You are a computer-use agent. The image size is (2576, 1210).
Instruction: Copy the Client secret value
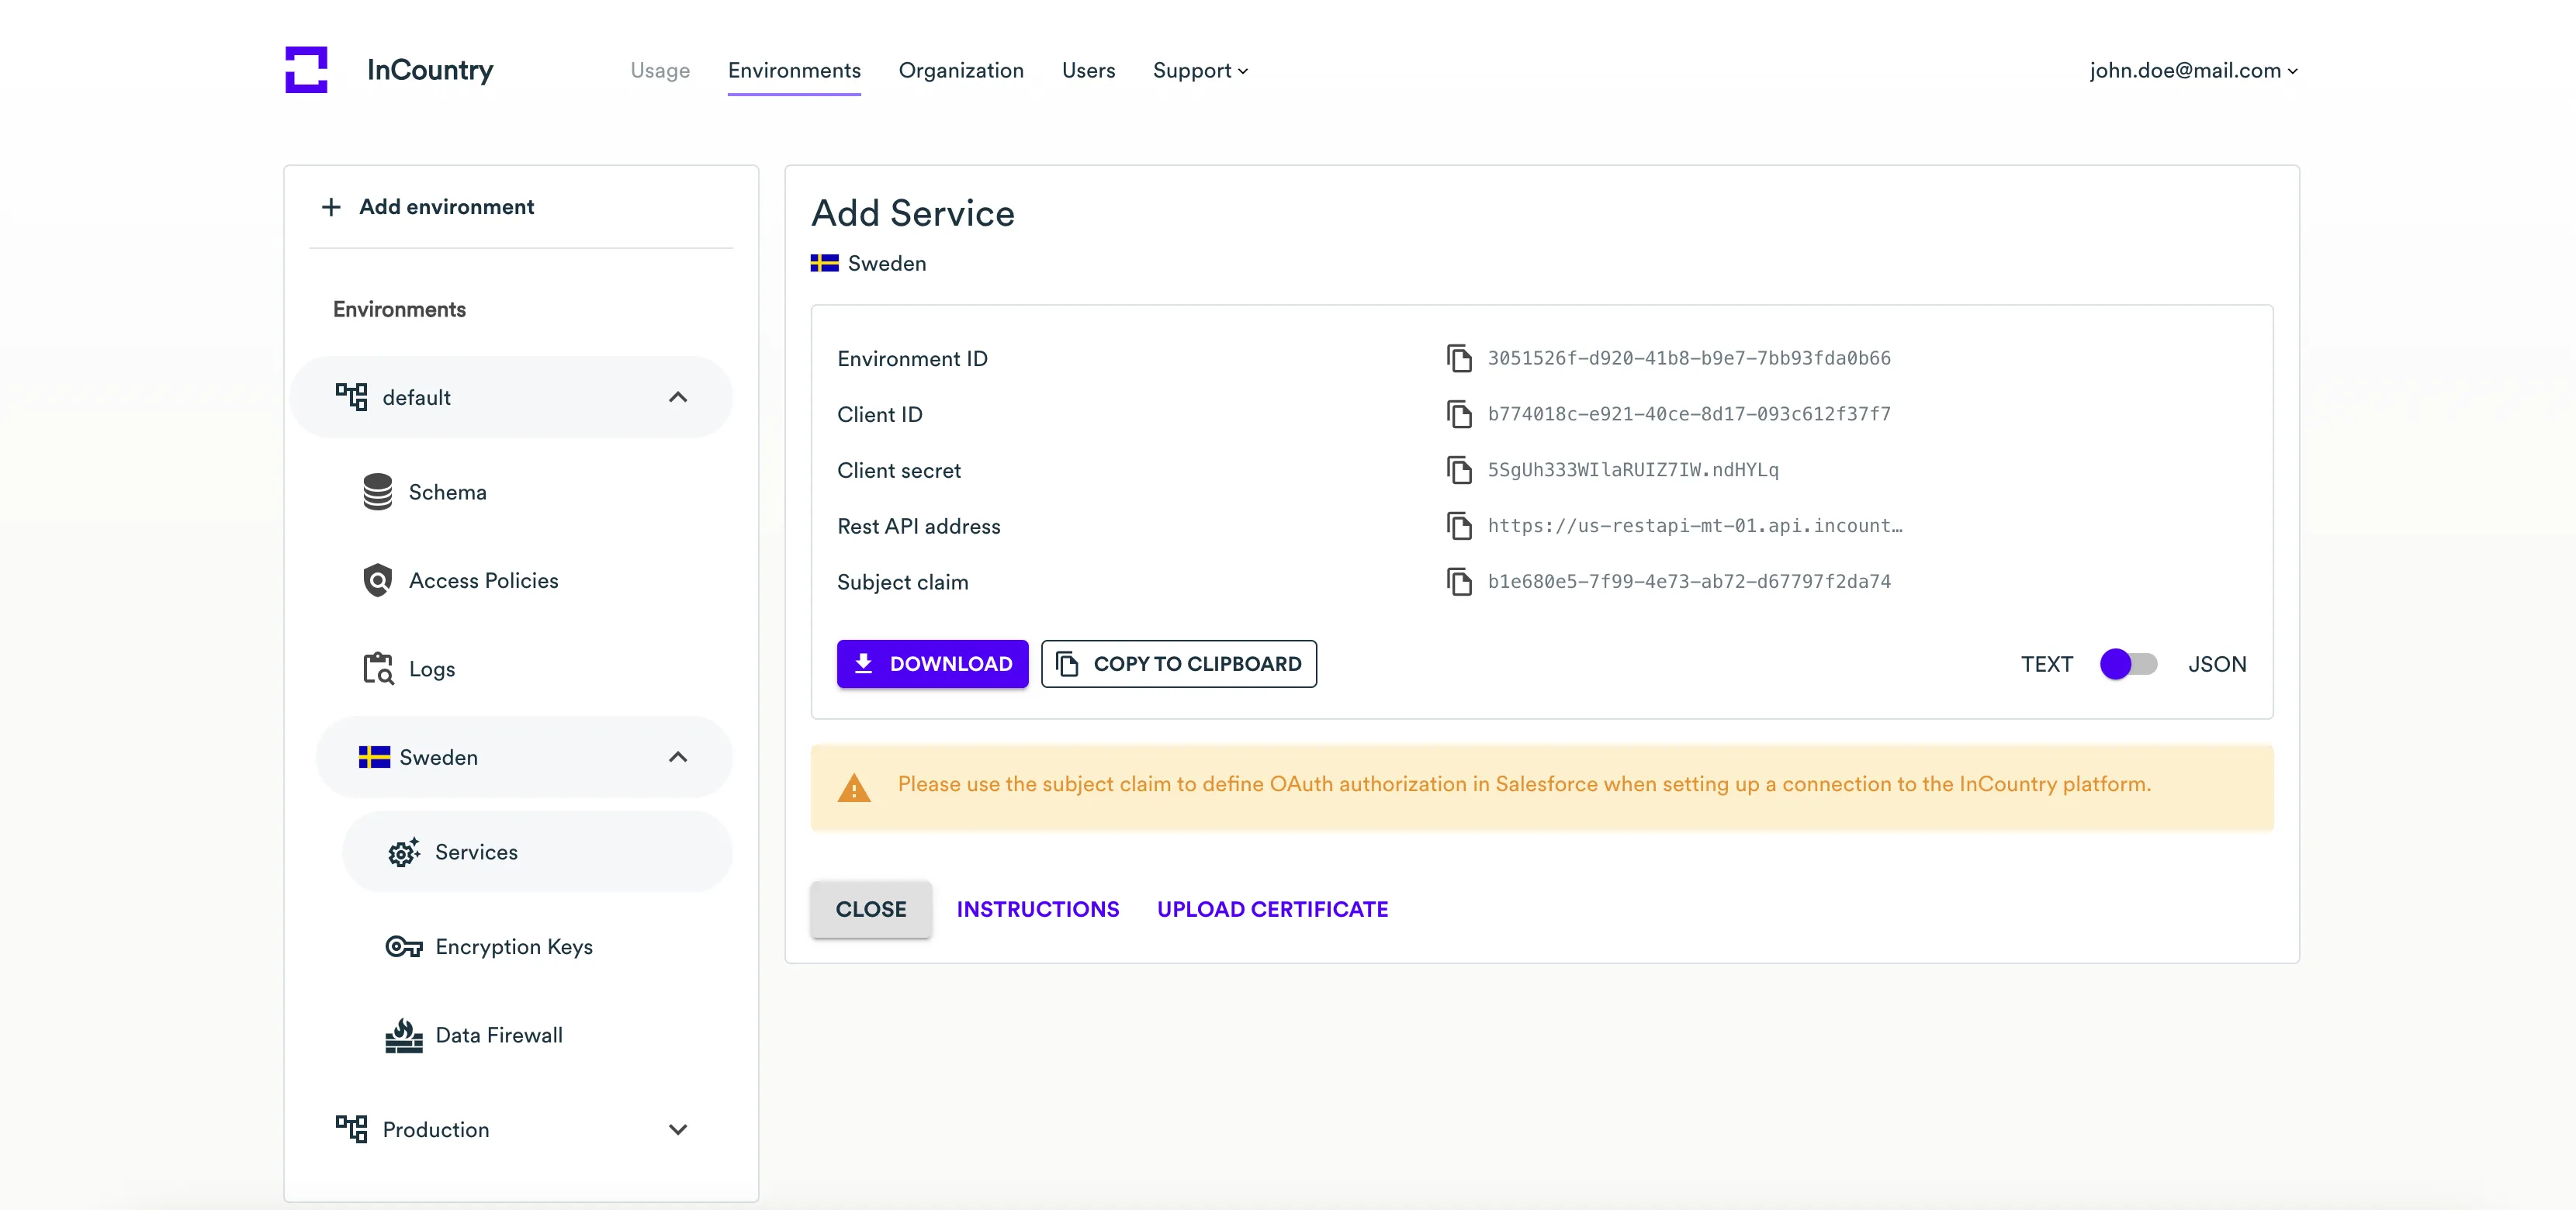(1459, 470)
